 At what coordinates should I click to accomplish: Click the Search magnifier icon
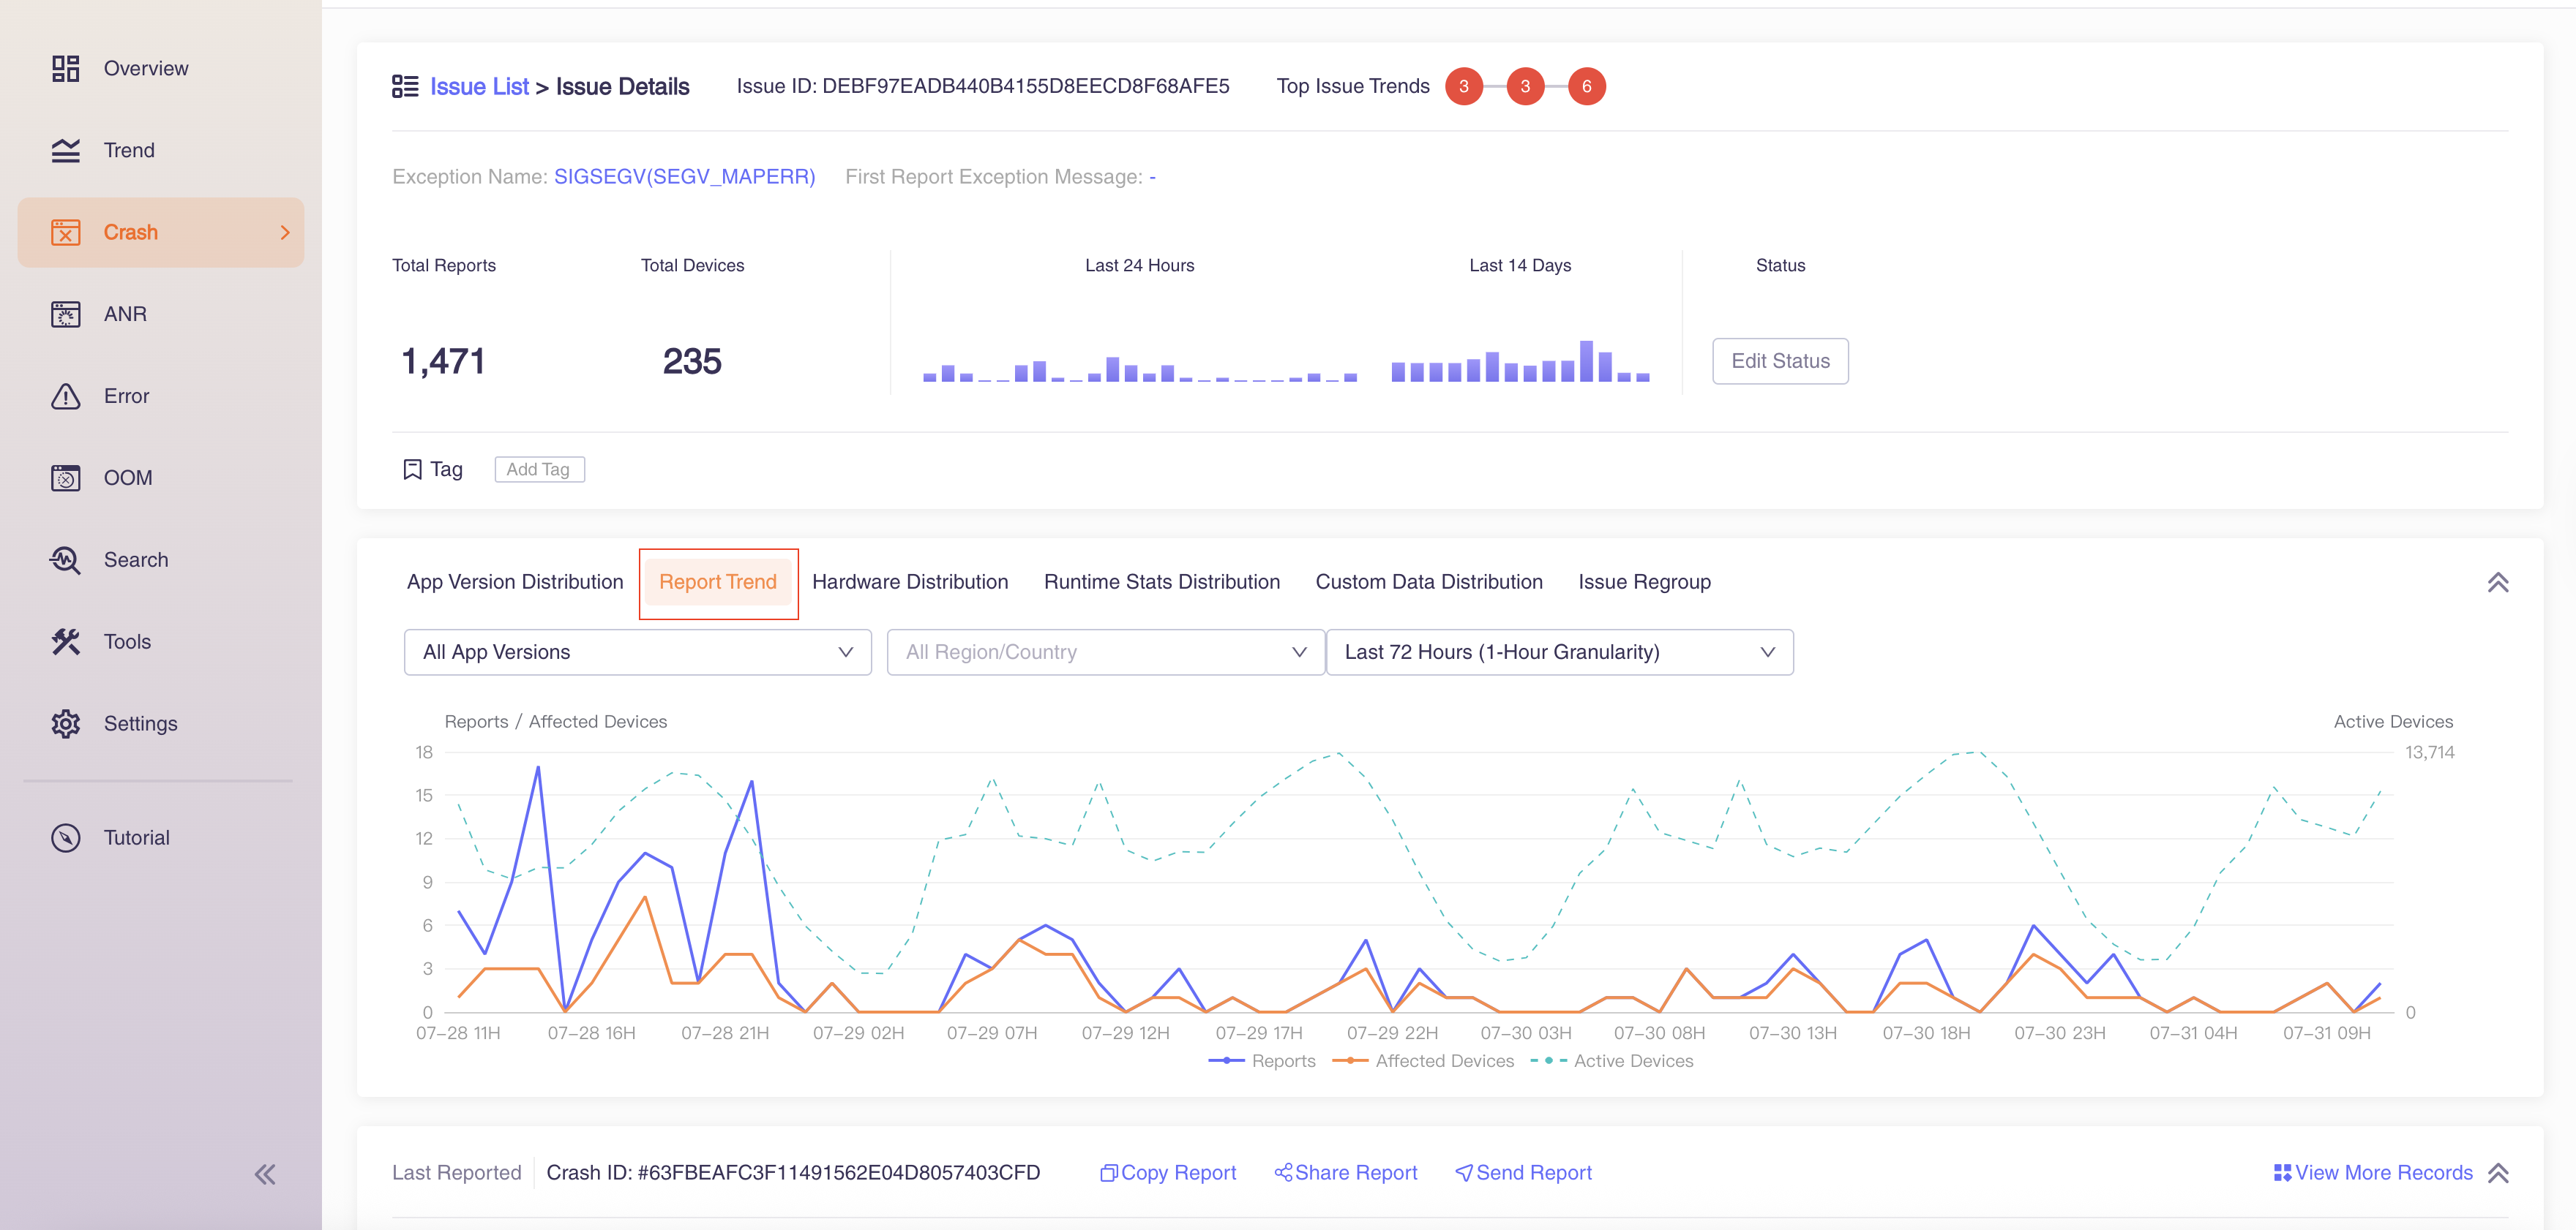[x=65, y=559]
